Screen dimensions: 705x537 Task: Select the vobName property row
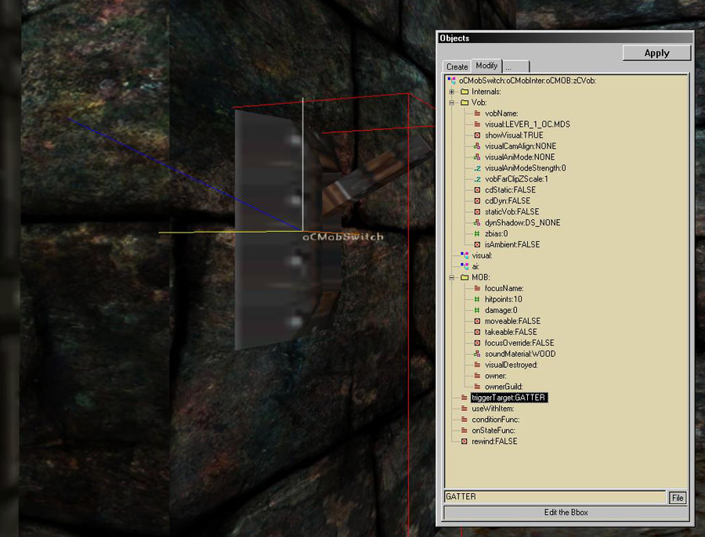pyautogui.click(x=501, y=114)
